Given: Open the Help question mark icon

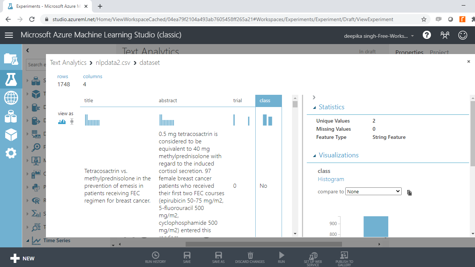Looking at the screenshot, I should [427, 35].
